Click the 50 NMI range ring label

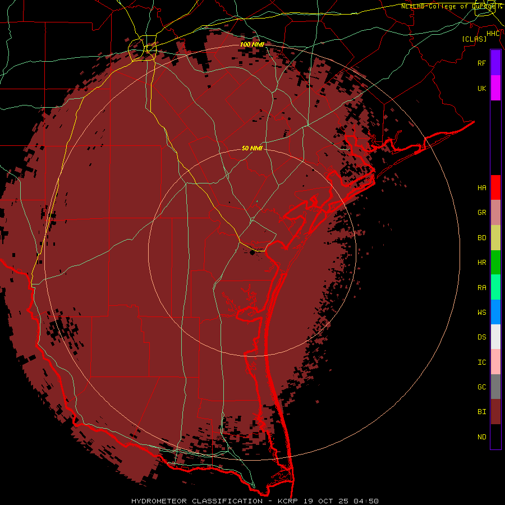pos(252,149)
